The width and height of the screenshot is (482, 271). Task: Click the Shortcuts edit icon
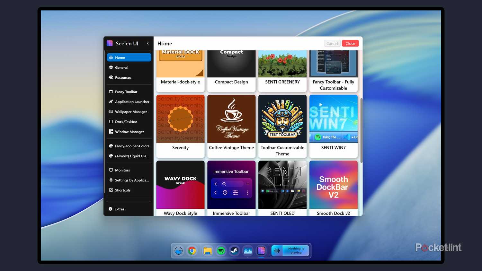(111, 190)
